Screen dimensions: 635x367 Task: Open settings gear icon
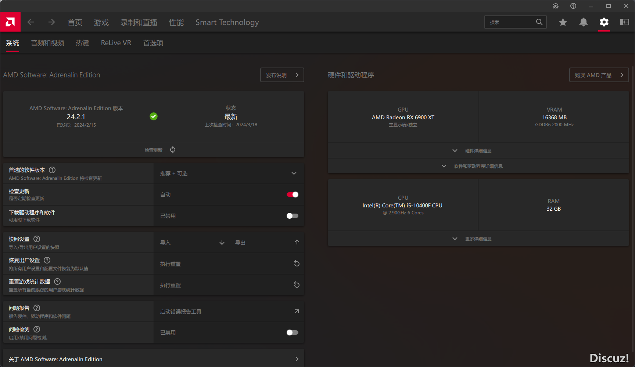coord(604,22)
